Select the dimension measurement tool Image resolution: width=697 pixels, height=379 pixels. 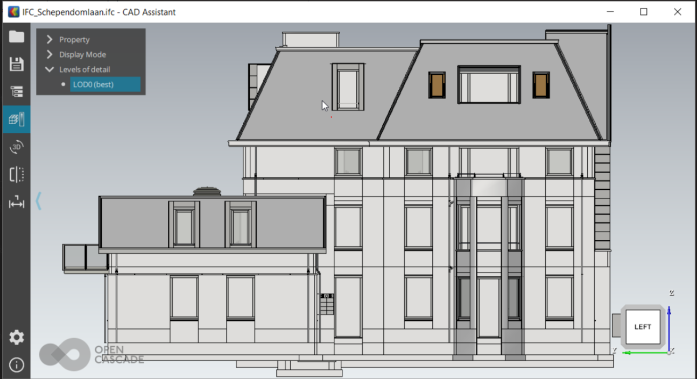point(16,203)
